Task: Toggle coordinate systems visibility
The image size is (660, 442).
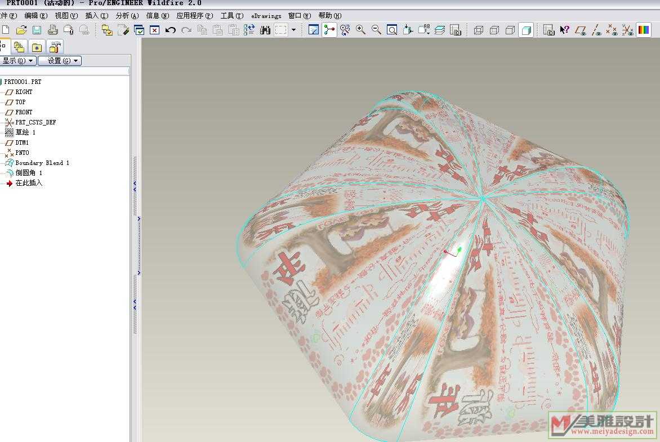Action: pyautogui.click(x=627, y=30)
